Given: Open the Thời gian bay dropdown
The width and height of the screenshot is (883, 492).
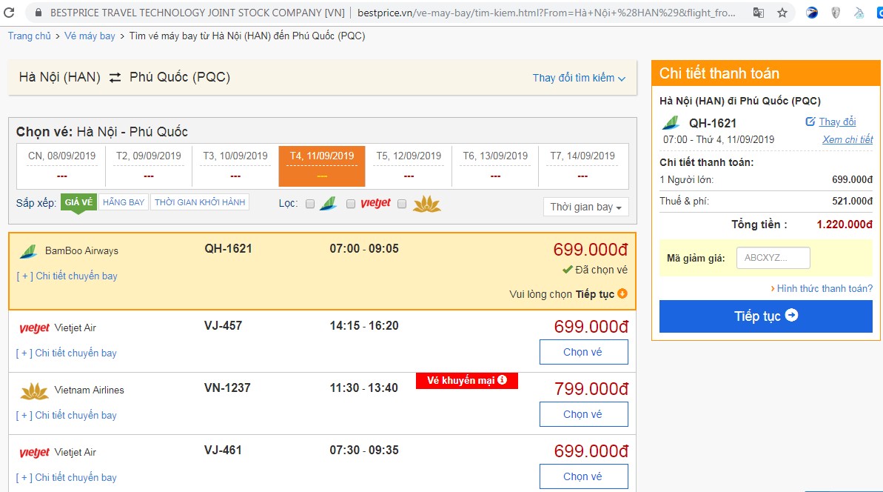Looking at the screenshot, I should [x=585, y=207].
